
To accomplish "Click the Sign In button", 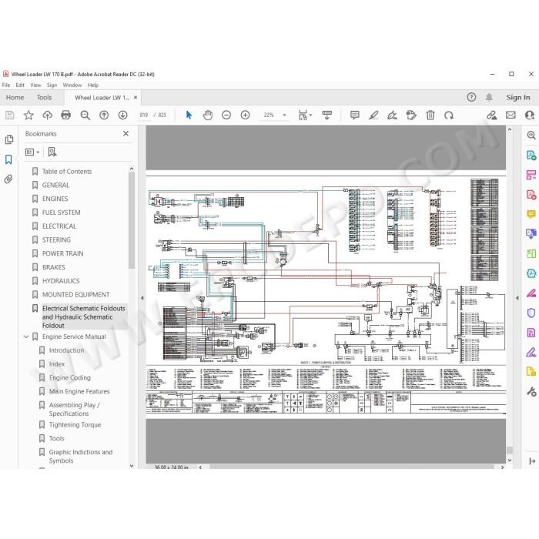I will [518, 98].
